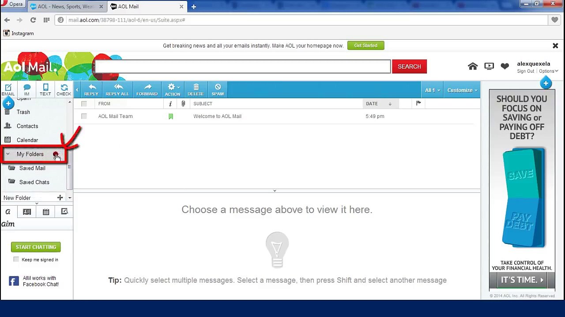Click the It's Time ad button
The width and height of the screenshot is (565, 317).
tap(522, 280)
